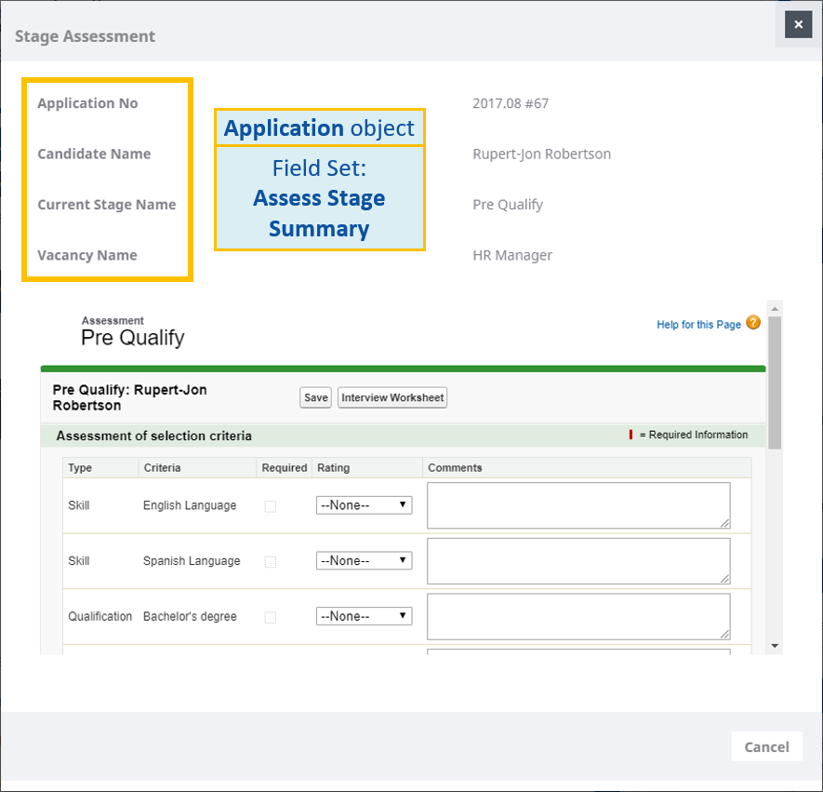The width and height of the screenshot is (823, 792).
Task: Click the orange help question mark icon
Action: point(753,323)
